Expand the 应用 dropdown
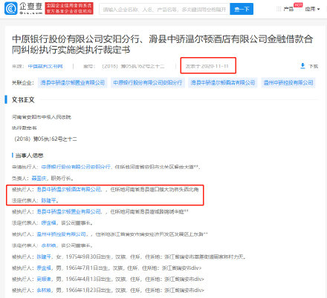327x298 pixels. pyautogui.click(x=312, y=9)
